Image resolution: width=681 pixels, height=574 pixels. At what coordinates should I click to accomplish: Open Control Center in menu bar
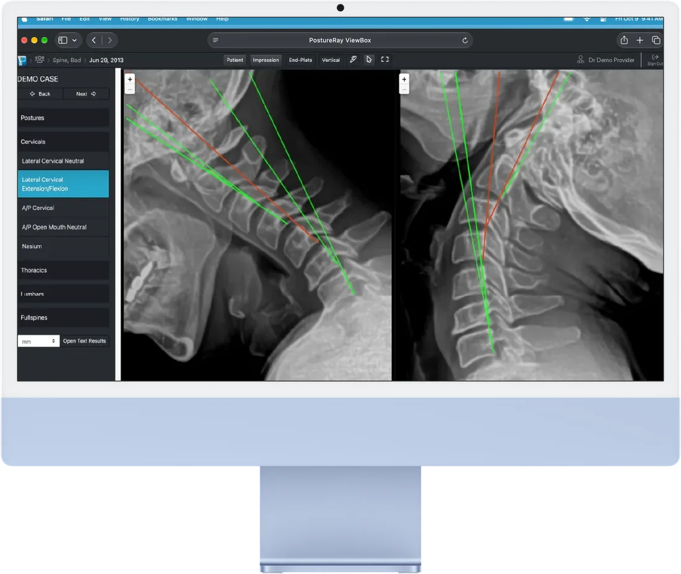(603, 19)
